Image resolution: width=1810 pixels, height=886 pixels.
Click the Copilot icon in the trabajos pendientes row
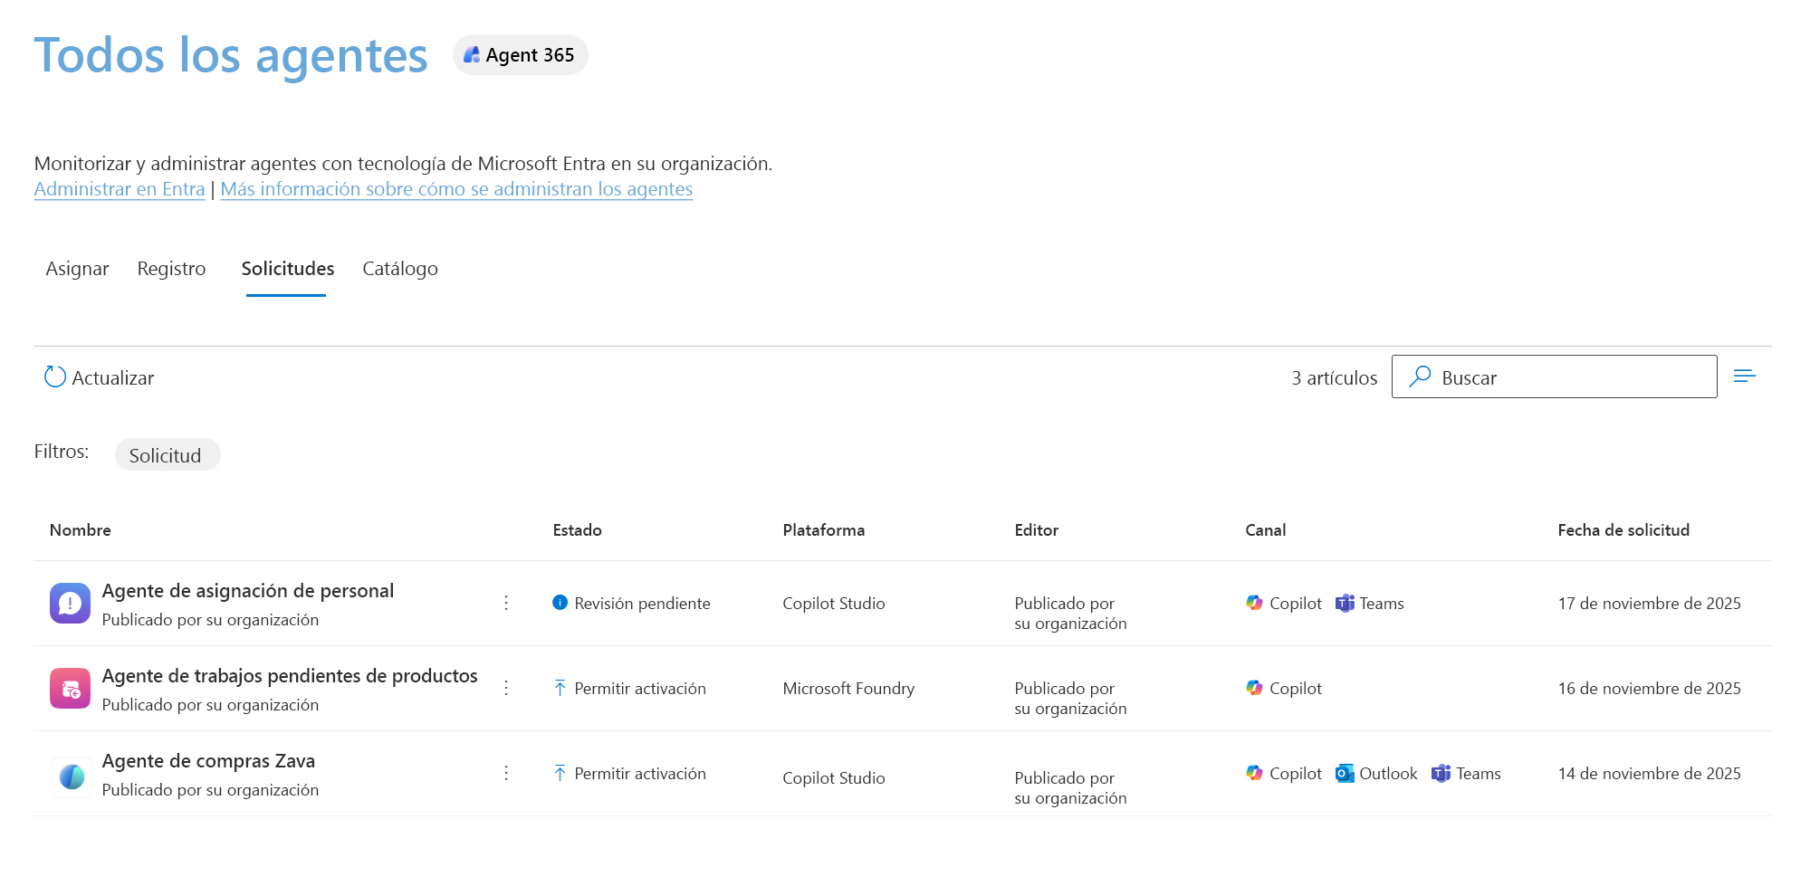1254,688
